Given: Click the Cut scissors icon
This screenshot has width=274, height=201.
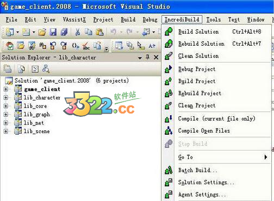Looking at the screenshot, I should pyautogui.click(x=78, y=32).
